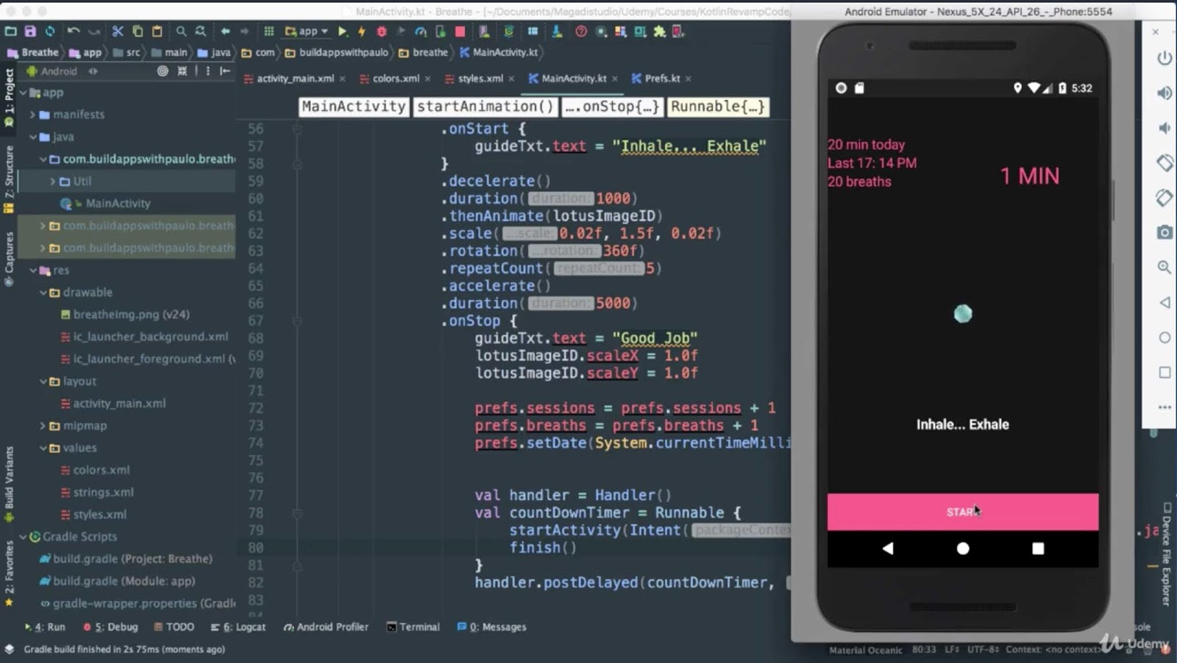Click the Open folder icon in toolbar

coord(10,32)
